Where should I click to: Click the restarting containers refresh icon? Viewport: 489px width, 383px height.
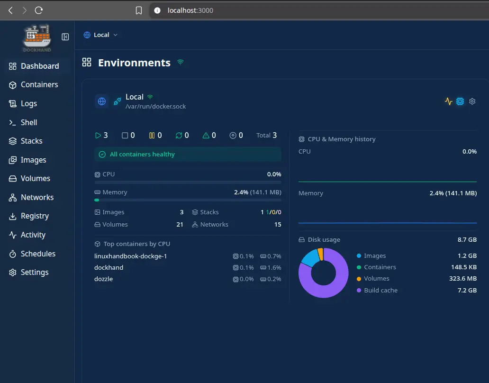pyautogui.click(x=178, y=135)
